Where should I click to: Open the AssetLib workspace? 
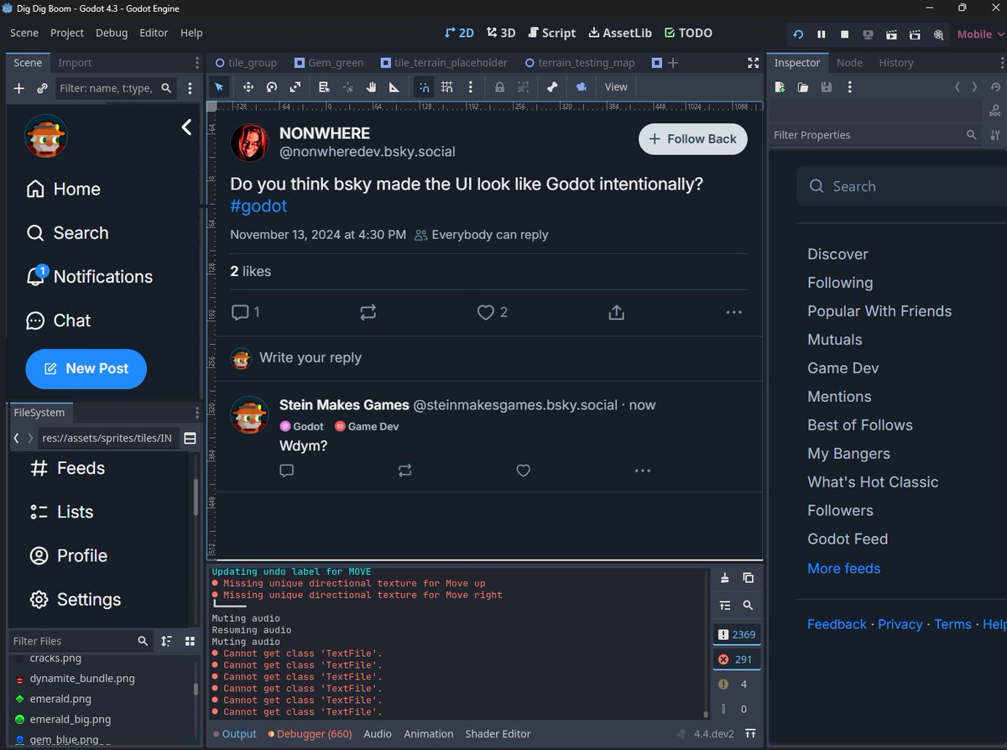[x=620, y=33]
